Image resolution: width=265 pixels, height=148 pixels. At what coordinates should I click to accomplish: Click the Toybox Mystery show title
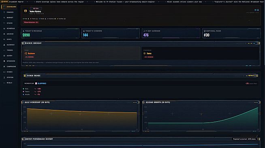35,11
